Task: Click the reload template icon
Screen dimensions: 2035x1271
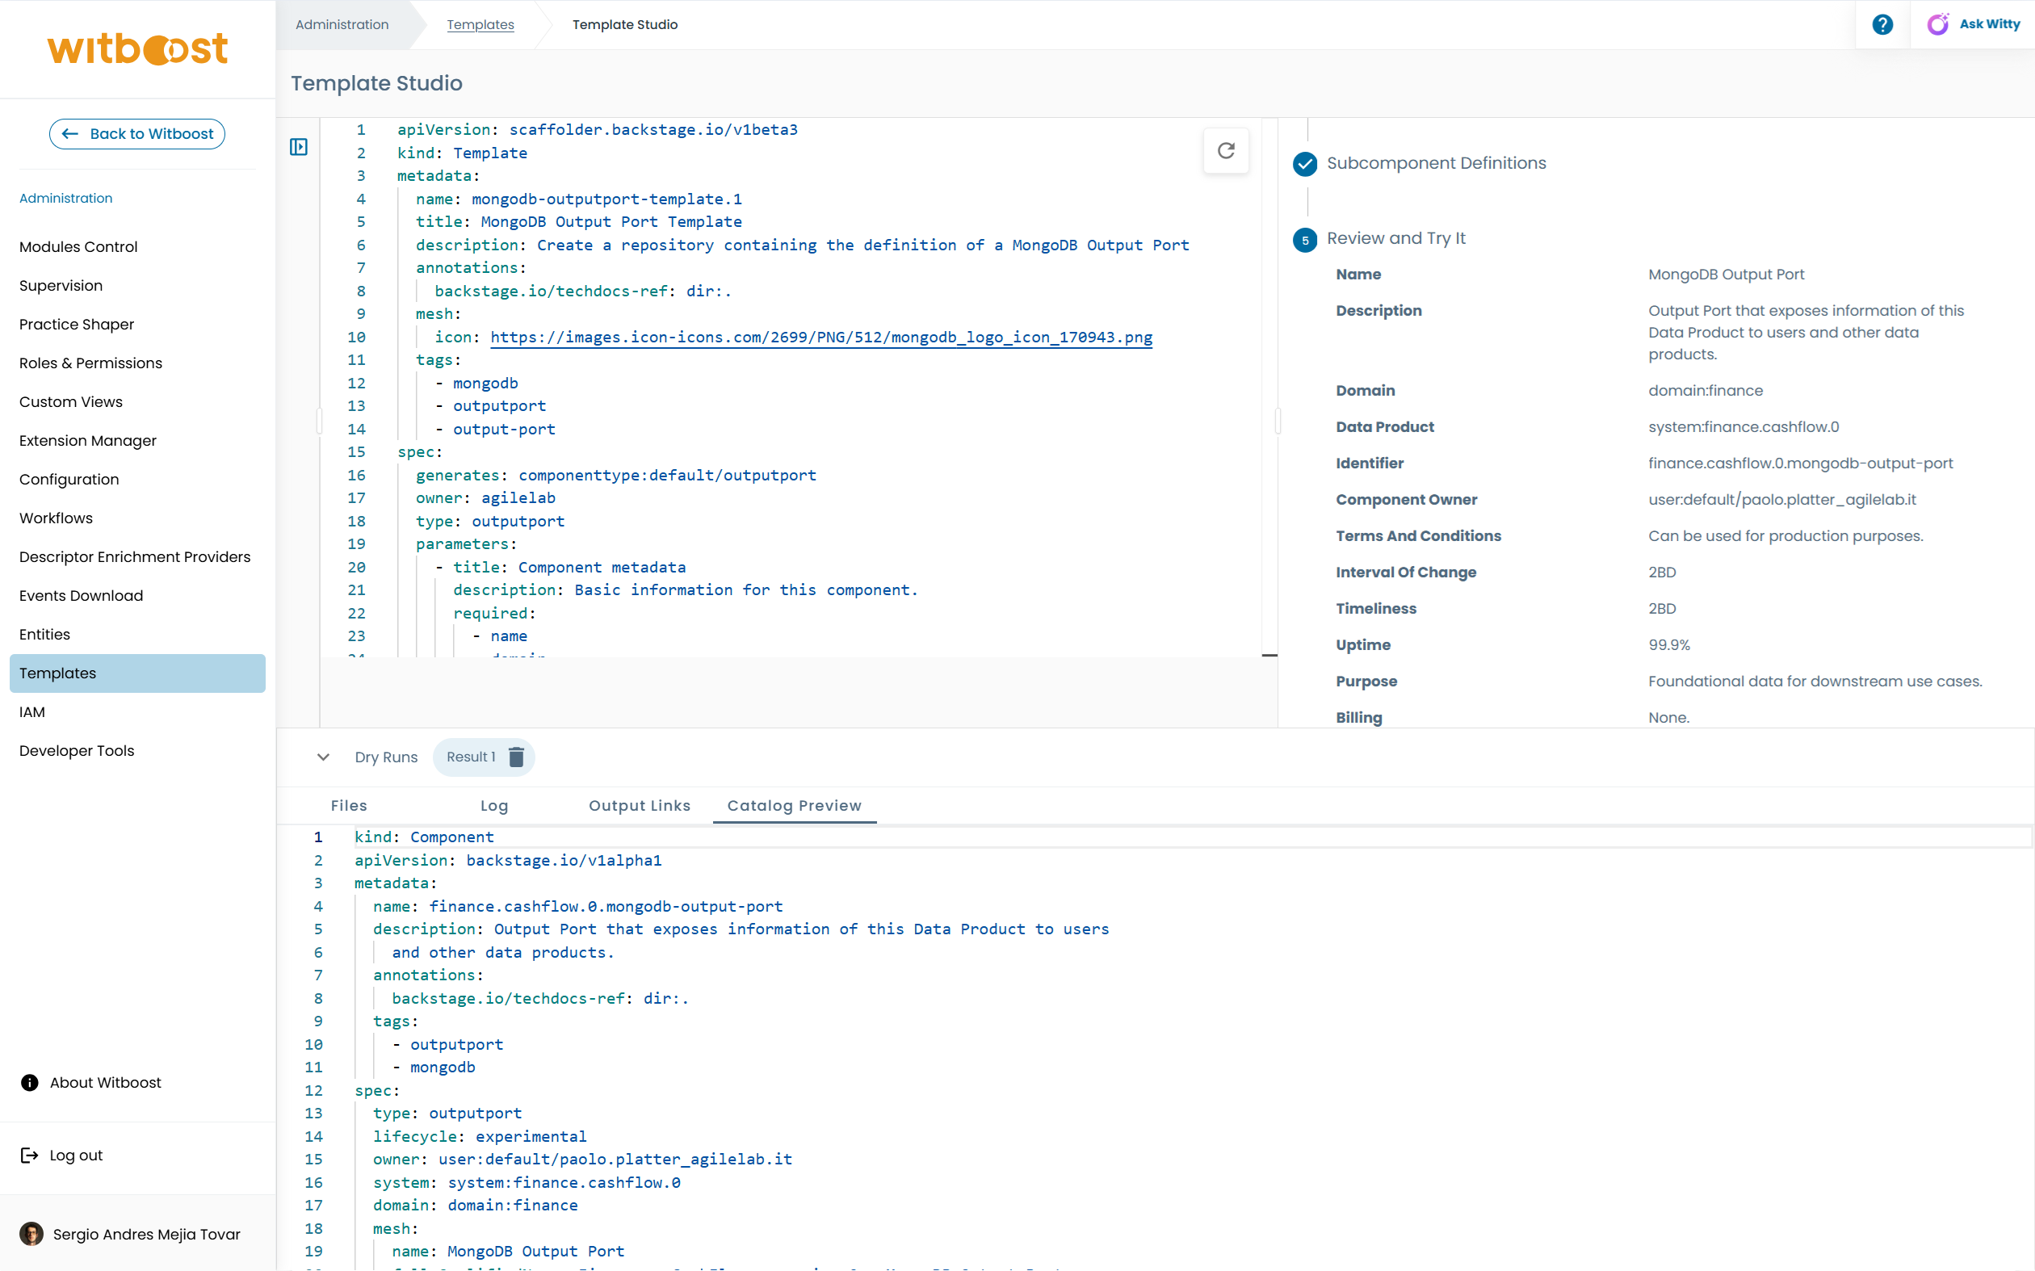Action: 1226,150
